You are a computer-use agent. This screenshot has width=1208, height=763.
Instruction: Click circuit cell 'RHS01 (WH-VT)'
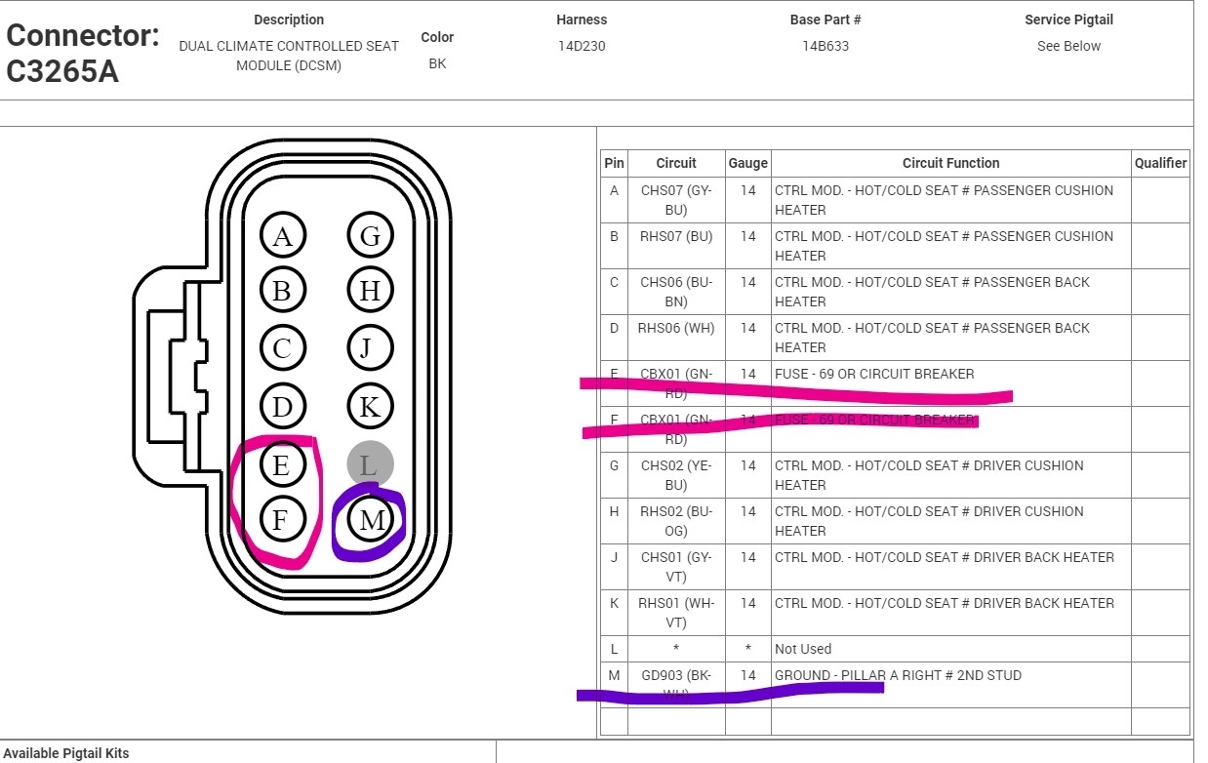pos(676,613)
